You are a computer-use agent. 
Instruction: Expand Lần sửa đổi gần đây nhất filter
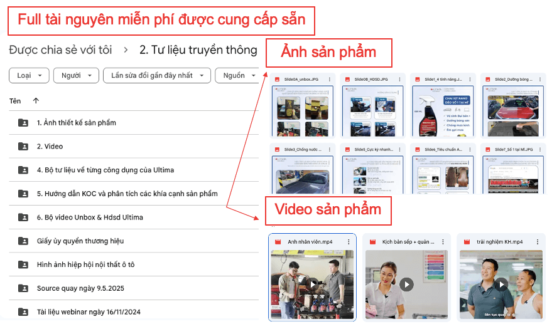(156, 76)
